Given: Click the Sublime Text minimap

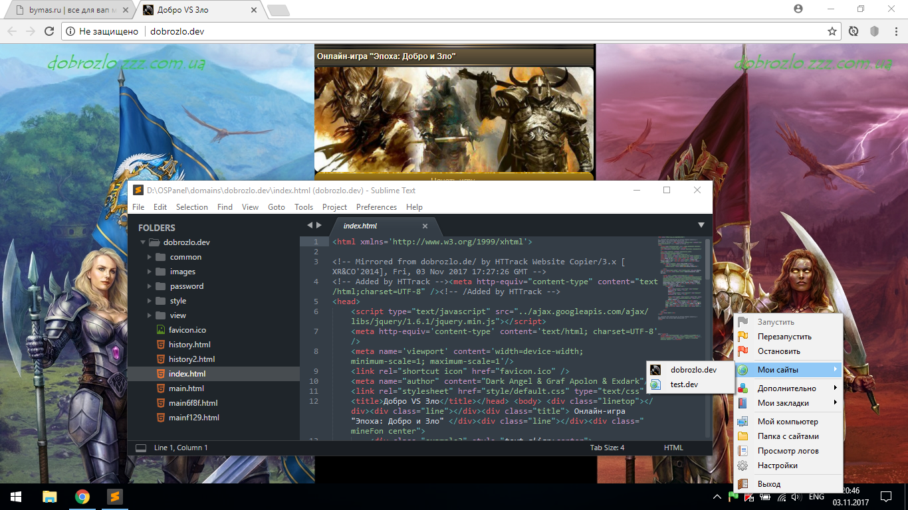Looking at the screenshot, I should click(x=679, y=289).
